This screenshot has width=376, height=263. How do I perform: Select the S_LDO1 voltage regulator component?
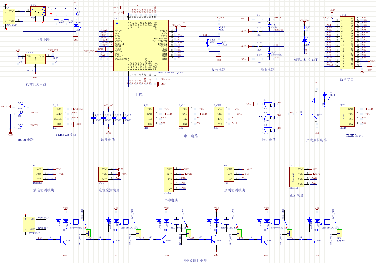click(x=35, y=59)
